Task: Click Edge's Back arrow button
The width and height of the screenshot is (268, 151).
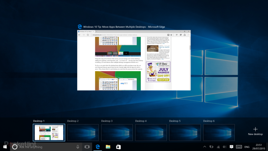Action: pos(79,35)
